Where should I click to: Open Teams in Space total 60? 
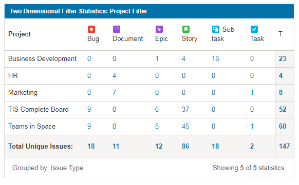[x=283, y=126]
